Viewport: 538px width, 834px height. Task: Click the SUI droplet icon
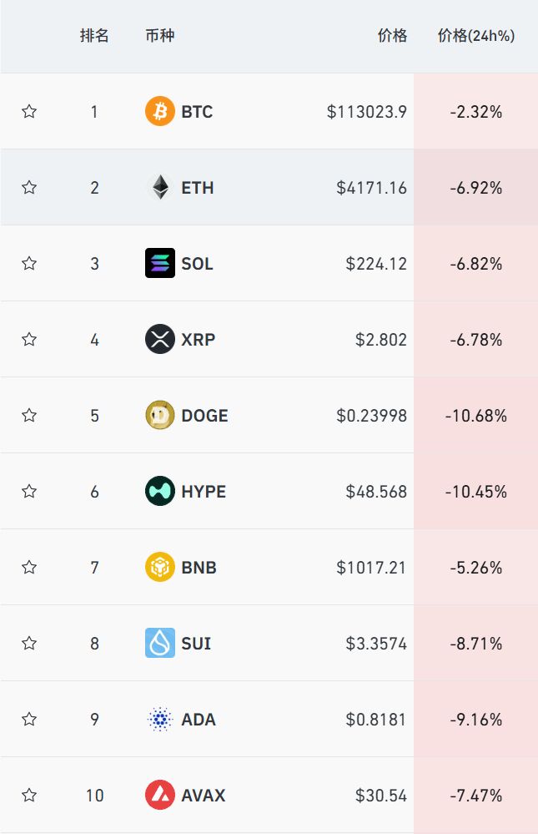(160, 643)
